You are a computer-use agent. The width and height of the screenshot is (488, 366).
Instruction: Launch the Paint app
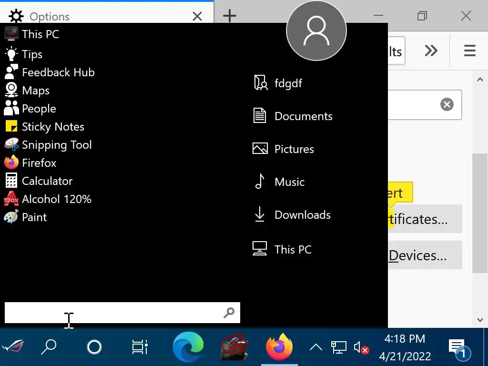coord(26,217)
